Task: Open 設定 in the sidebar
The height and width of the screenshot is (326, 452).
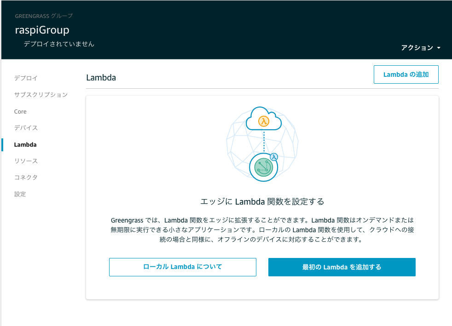Action: point(20,194)
